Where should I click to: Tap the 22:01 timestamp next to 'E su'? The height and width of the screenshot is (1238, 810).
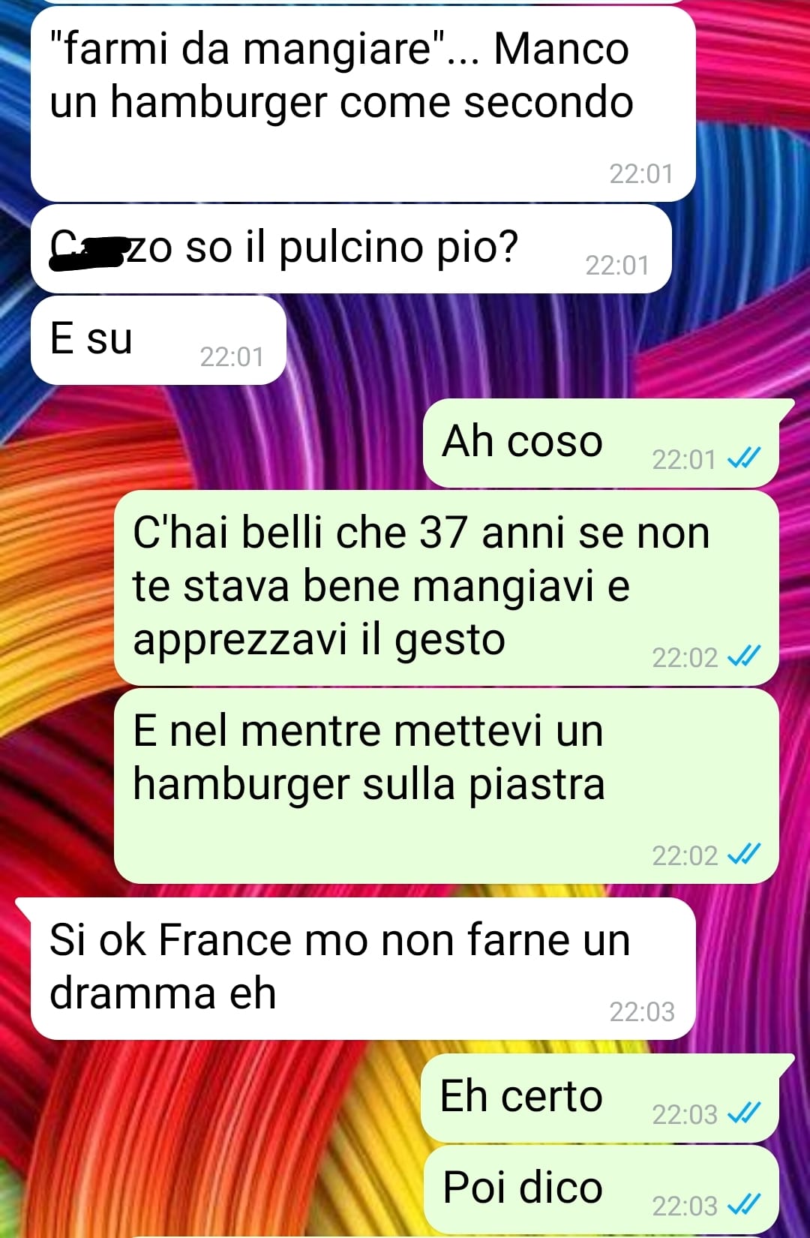point(232,357)
